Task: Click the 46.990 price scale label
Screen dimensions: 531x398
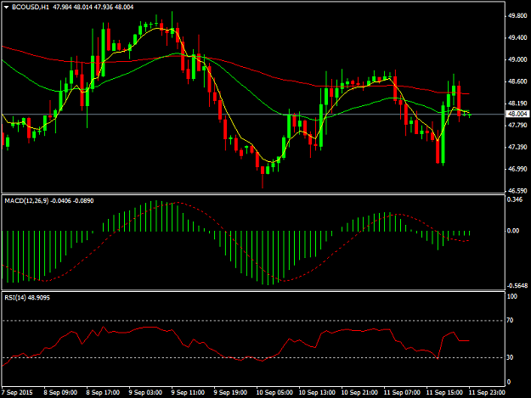Action: click(517, 169)
